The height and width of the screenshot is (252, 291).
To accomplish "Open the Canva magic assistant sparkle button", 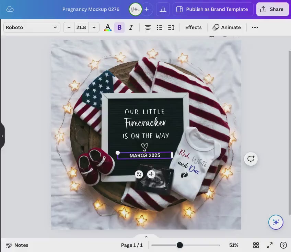I will pos(276,222).
